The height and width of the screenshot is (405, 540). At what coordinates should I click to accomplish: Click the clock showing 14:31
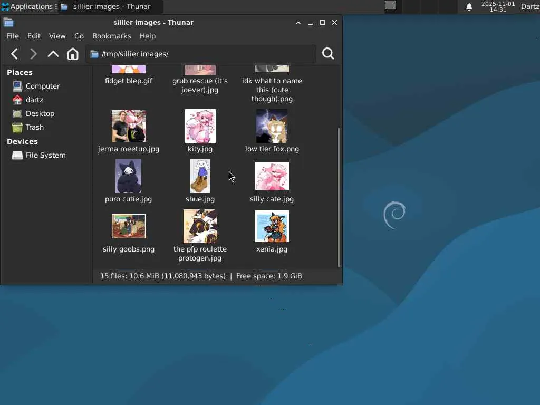pos(498,6)
